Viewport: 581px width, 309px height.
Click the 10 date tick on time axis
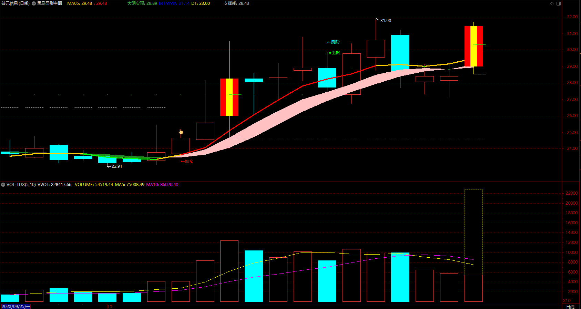(x=110, y=307)
